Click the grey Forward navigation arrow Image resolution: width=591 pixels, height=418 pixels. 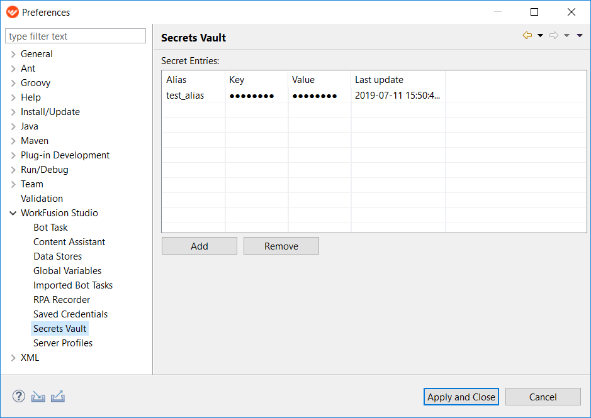(554, 35)
